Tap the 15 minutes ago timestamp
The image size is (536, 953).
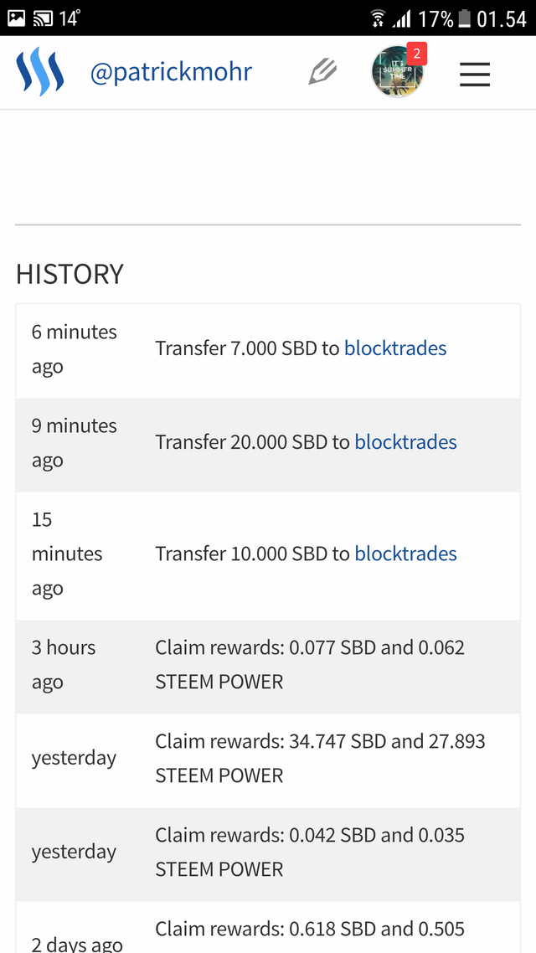coord(67,554)
